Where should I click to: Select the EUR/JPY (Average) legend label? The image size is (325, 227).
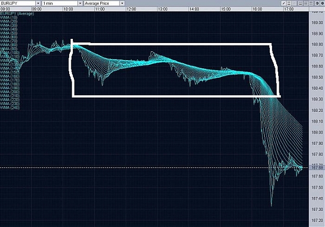tap(17, 13)
